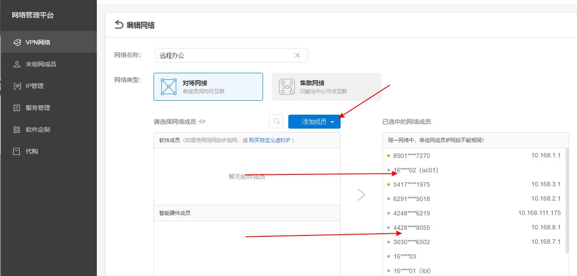This screenshot has height=276, width=577.
Task: Toggle the eye icon next to 请选择网络成员
Action: (x=202, y=121)
